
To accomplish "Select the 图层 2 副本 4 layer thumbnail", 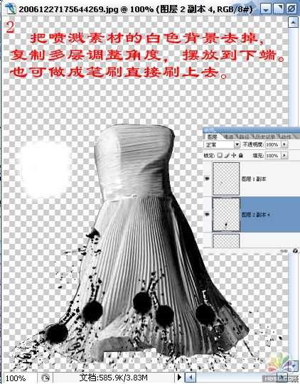I will [x=226, y=215].
